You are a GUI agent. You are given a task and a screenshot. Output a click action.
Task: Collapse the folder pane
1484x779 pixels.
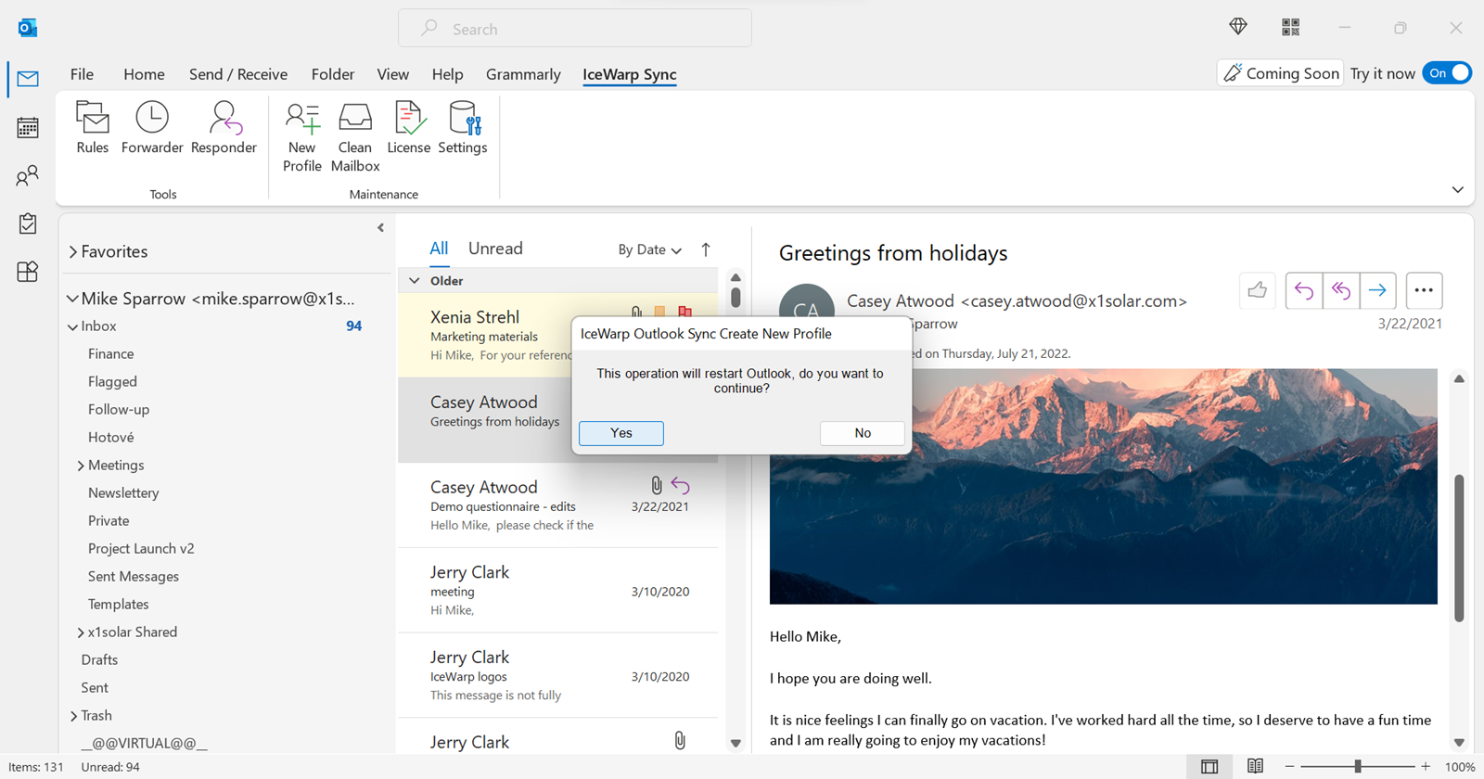click(380, 227)
